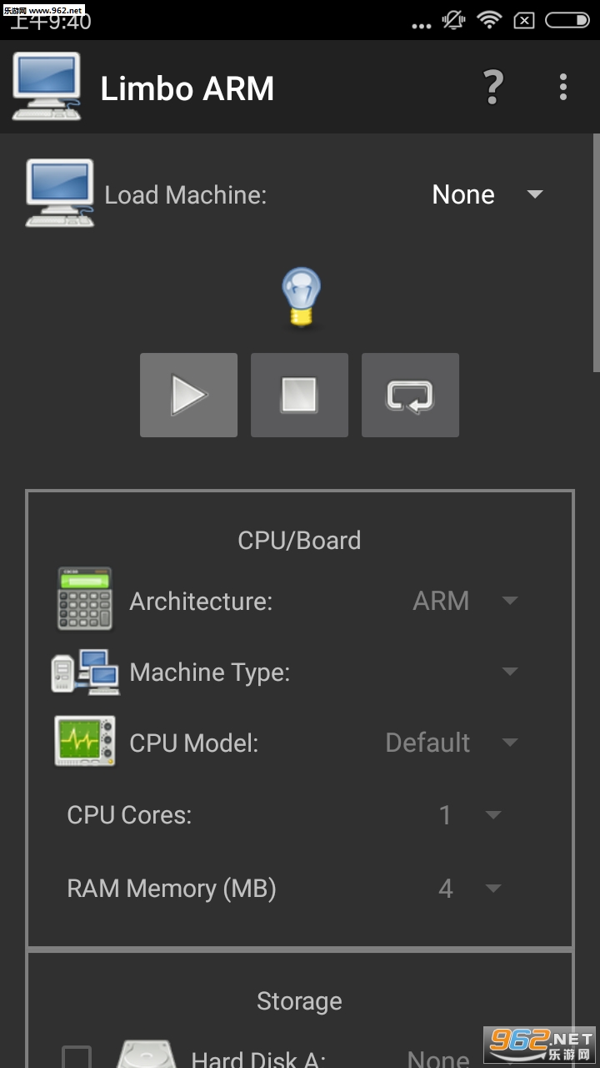Open the CPU Model Default dropdown
This screenshot has height=1068, width=600.
tap(452, 743)
